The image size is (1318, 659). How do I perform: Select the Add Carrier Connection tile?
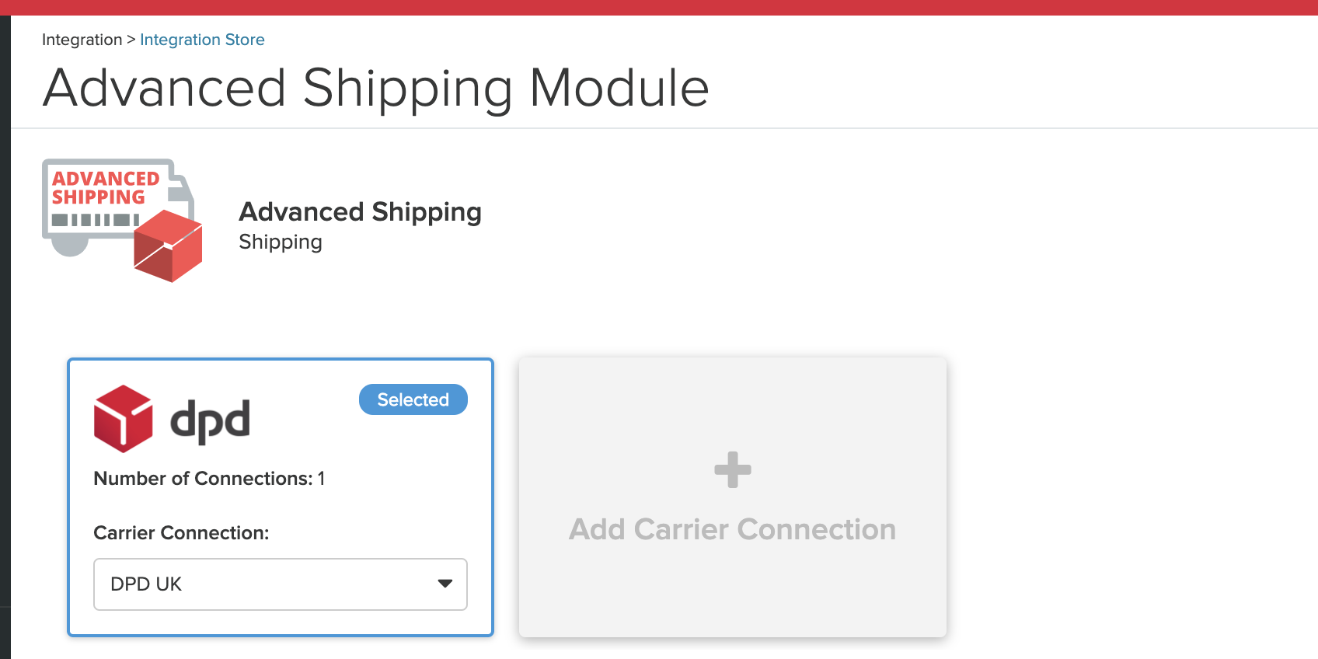[733, 497]
